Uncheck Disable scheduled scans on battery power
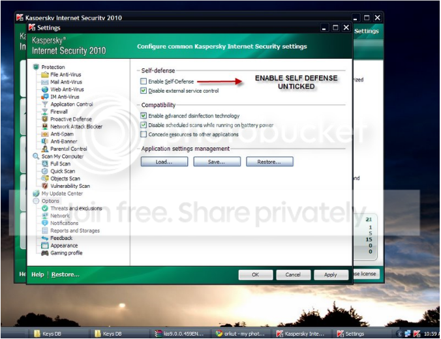 click(x=144, y=125)
